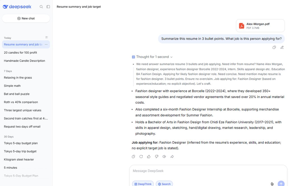
Task: Send the message with the arrow button
Action: [281, 184]
